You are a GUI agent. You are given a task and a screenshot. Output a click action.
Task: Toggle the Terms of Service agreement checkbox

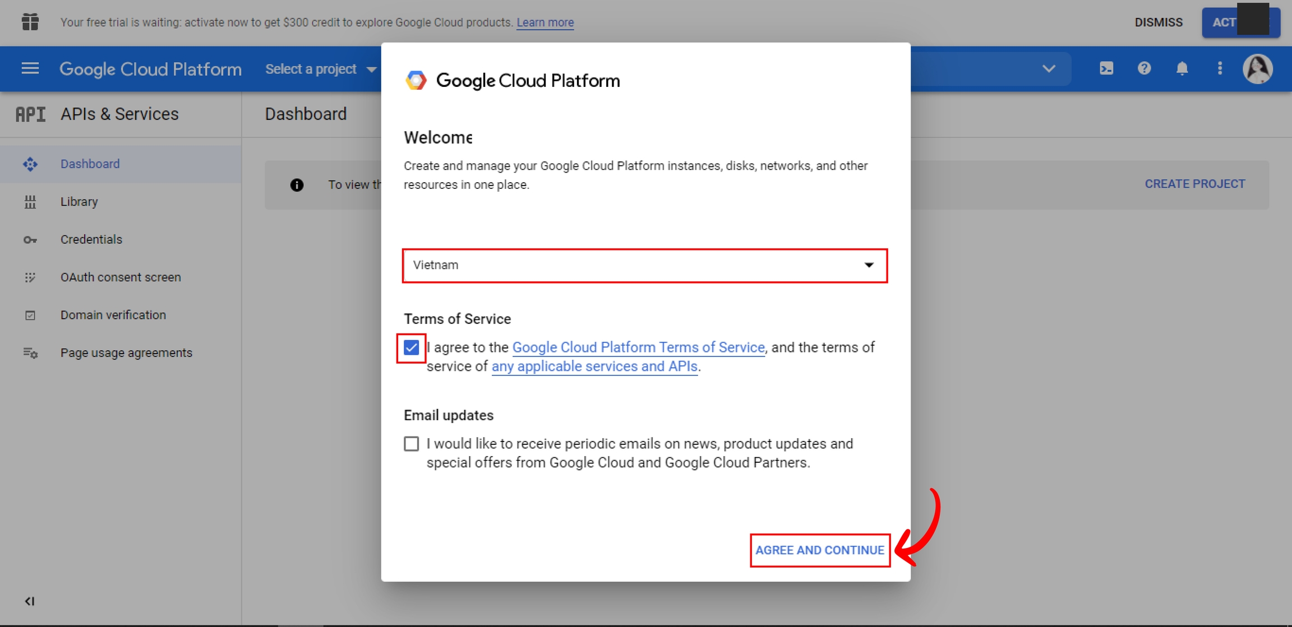411,347
